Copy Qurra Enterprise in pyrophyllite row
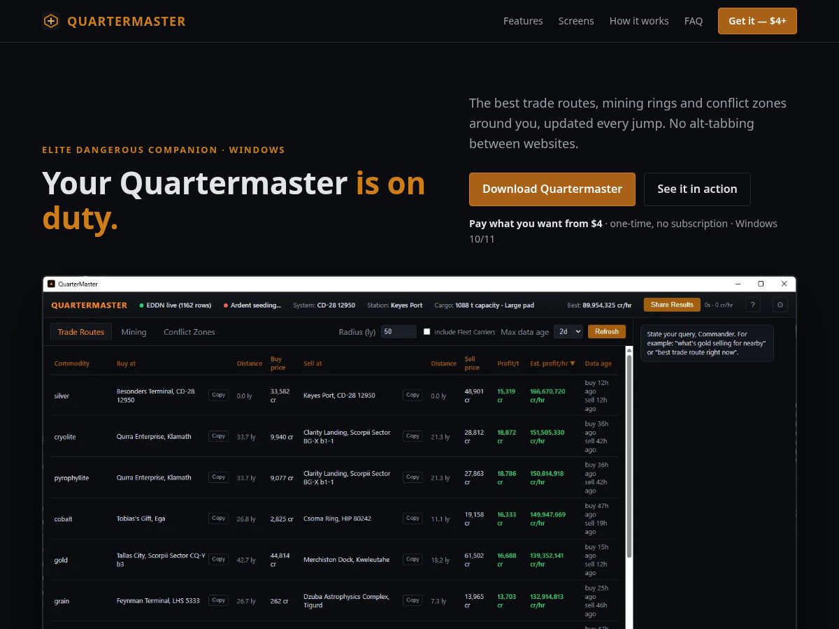 [x=219, y=477]
